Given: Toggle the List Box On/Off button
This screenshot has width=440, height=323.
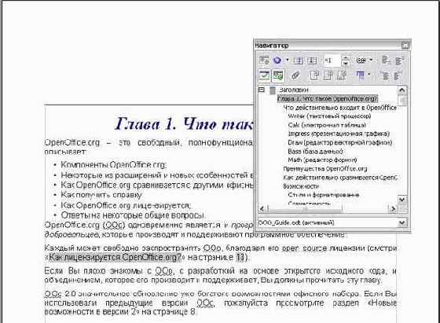Looking at the screenshot, I should (264, 75).
